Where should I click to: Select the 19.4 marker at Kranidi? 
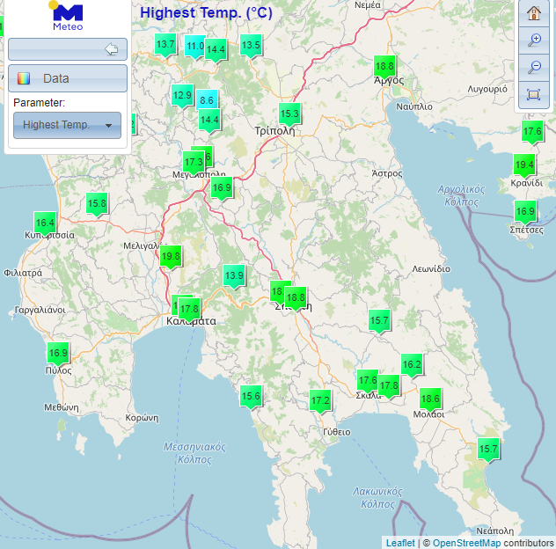524,166
